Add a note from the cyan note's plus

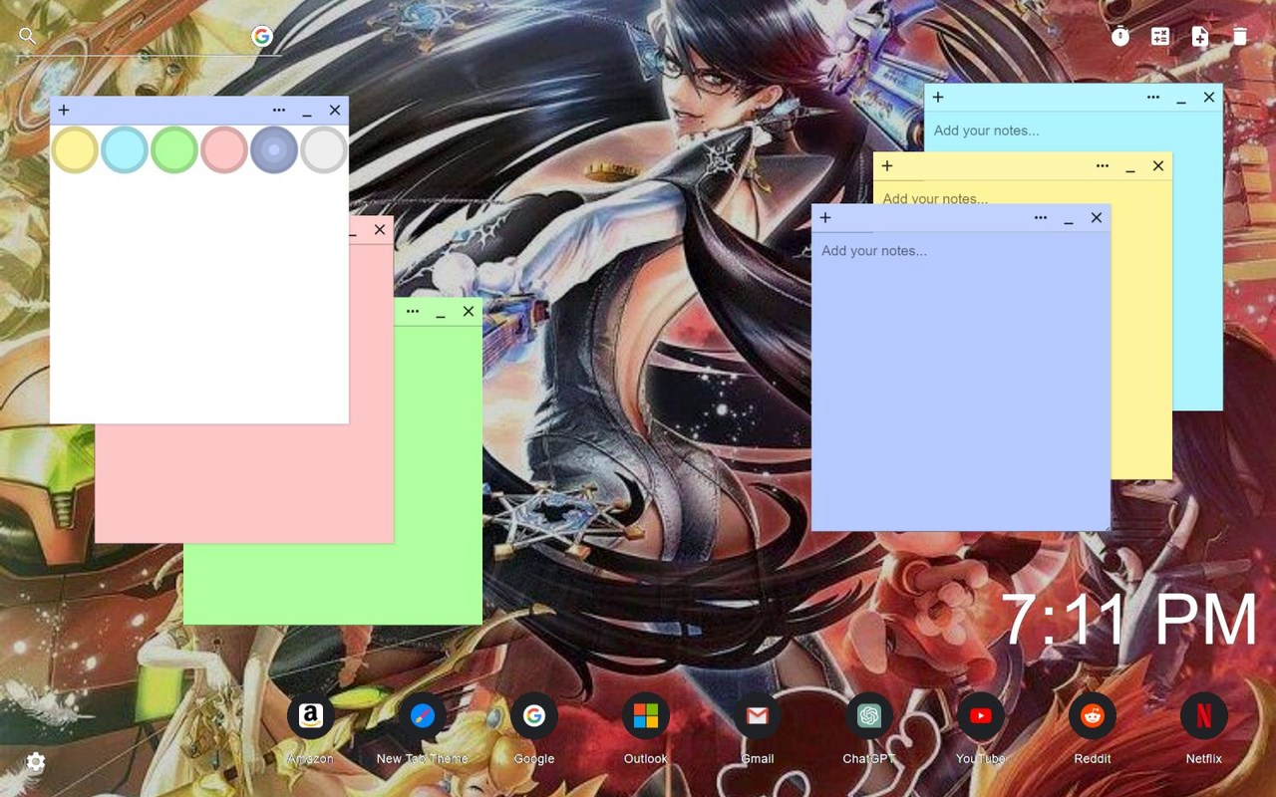click(938, 97)
